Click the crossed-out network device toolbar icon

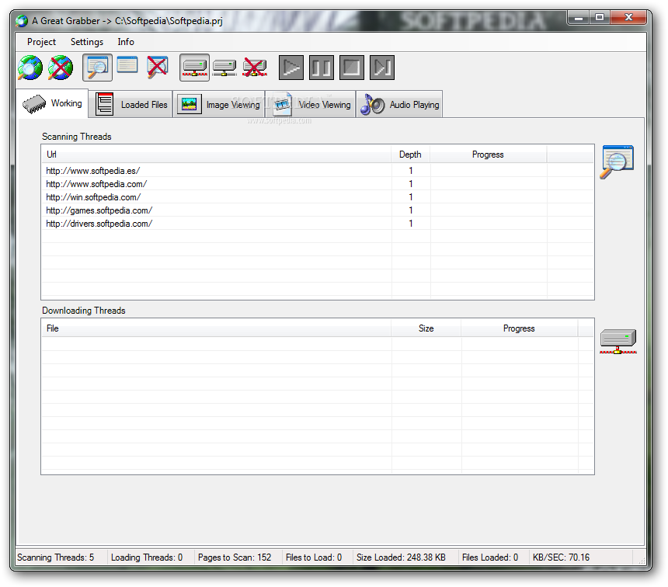pos(255,68)
